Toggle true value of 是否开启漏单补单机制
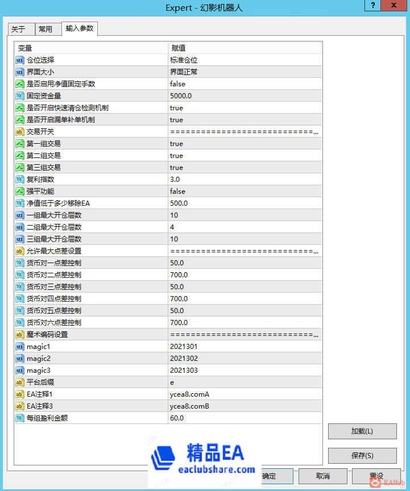 pyautogui.click(x=245, y=119)
